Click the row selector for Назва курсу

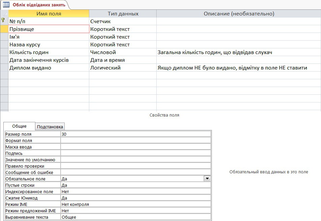4,45
